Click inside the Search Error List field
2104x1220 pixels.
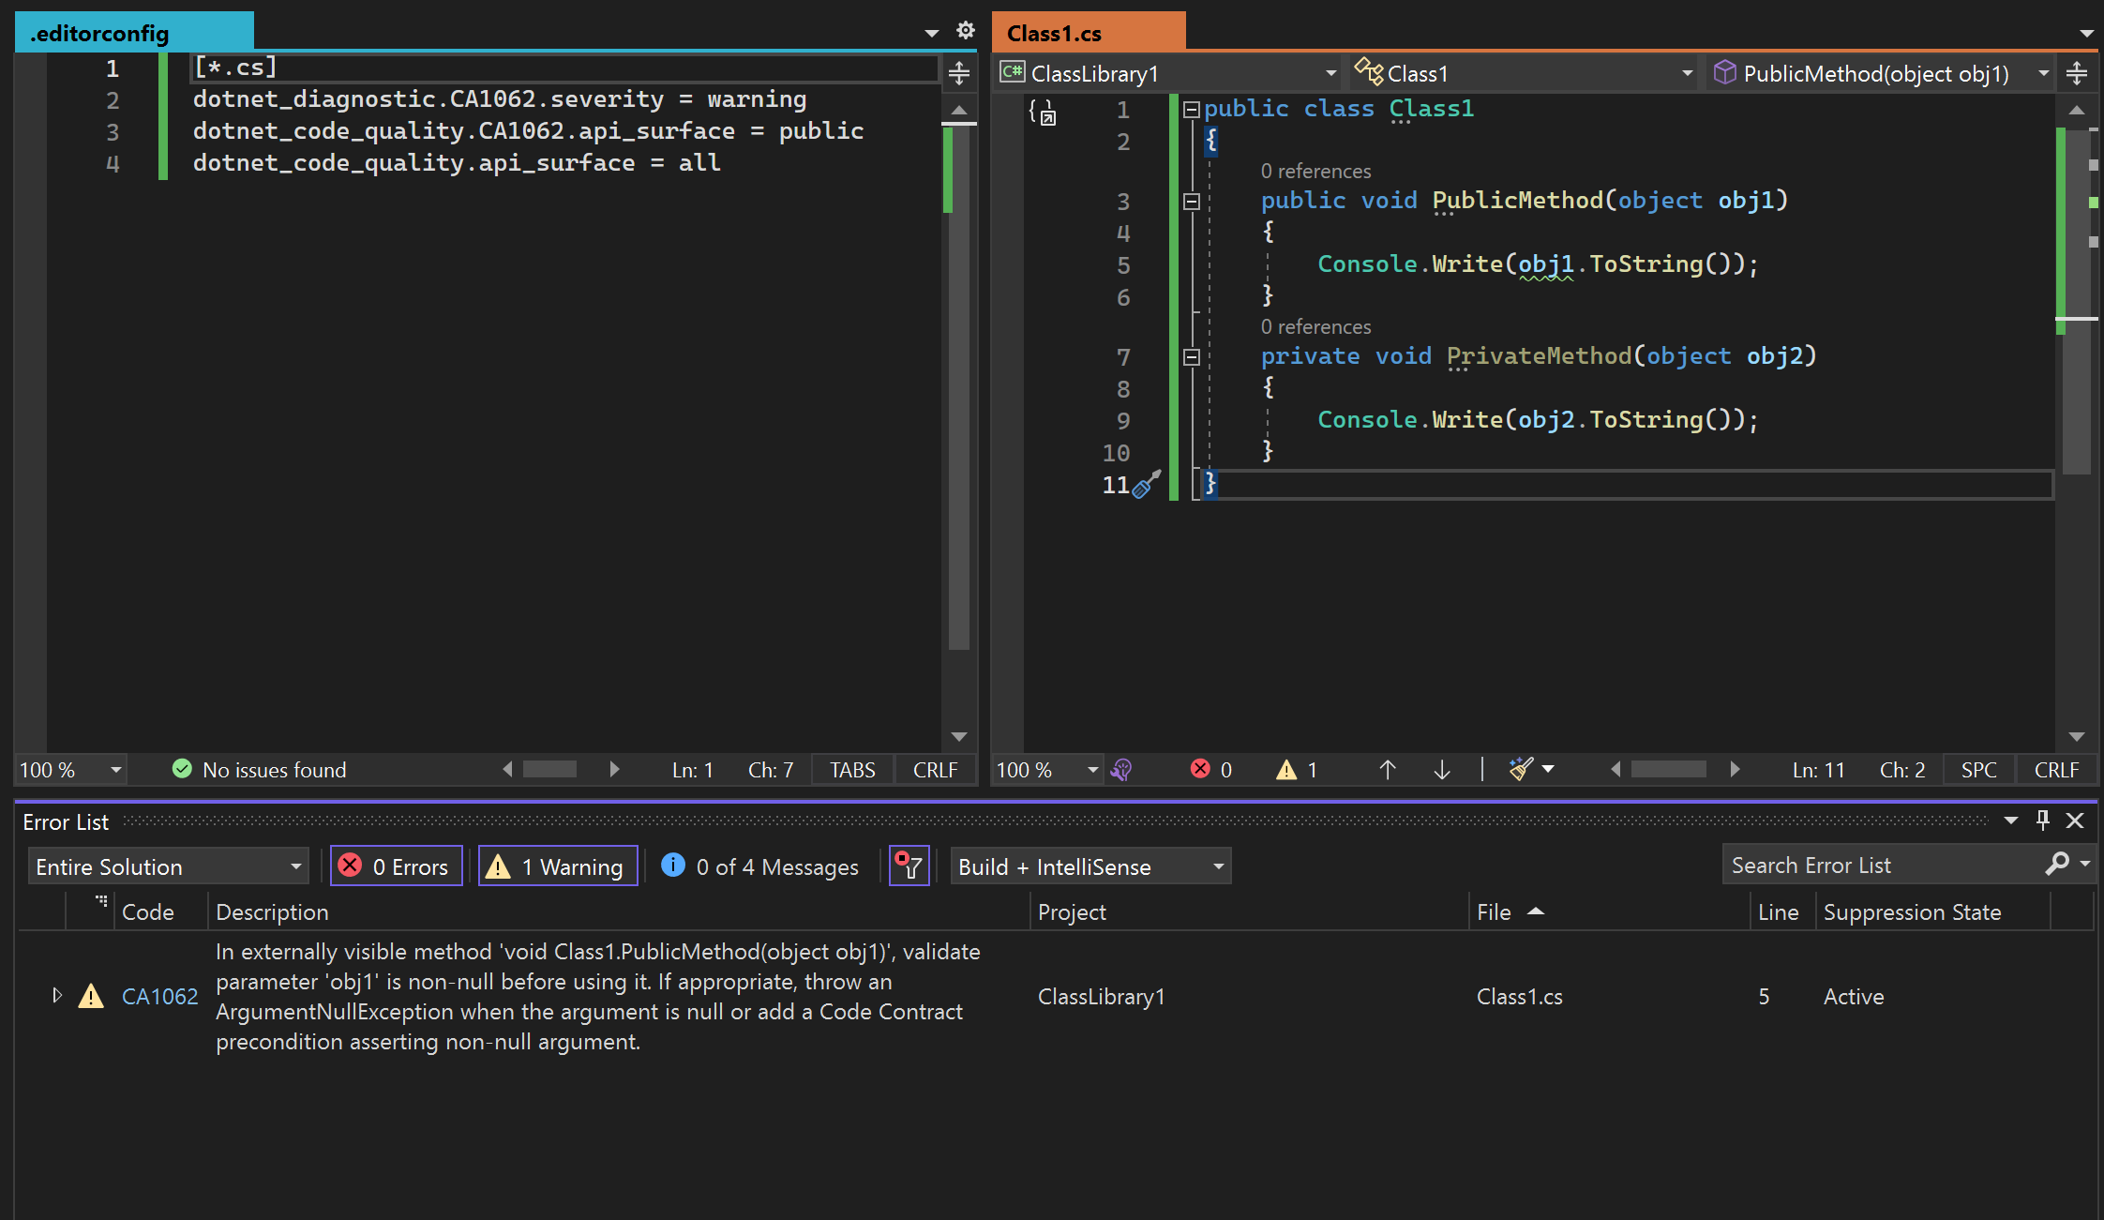(x=1875, y=864)
